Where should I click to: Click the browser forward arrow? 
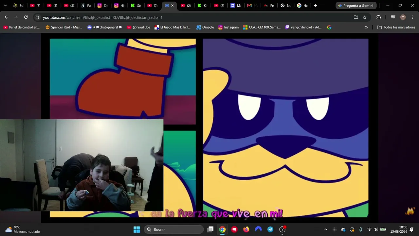[x=16, y=17]
